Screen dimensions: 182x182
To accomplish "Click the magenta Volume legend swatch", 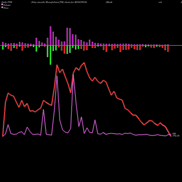I will tap(2, 4).
